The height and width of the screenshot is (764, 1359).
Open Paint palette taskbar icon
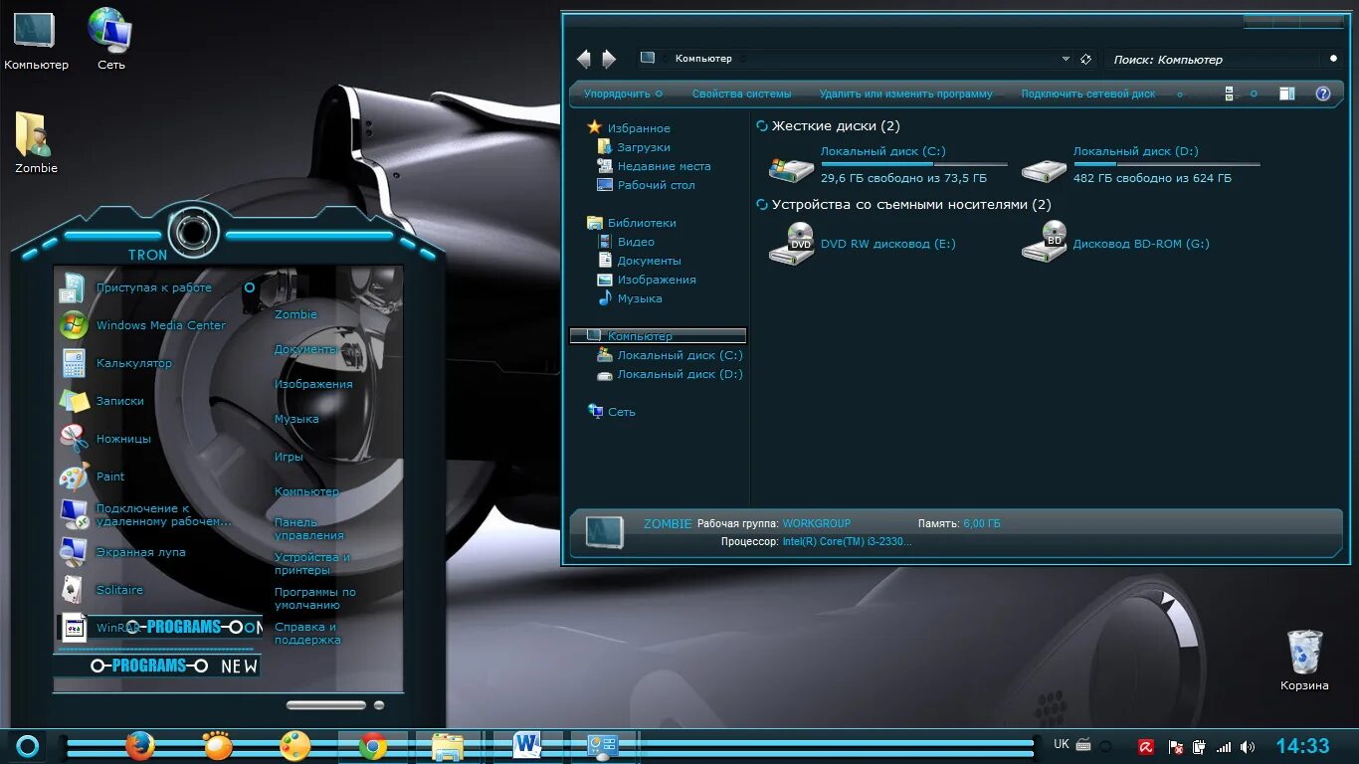(x=295, y=746)
